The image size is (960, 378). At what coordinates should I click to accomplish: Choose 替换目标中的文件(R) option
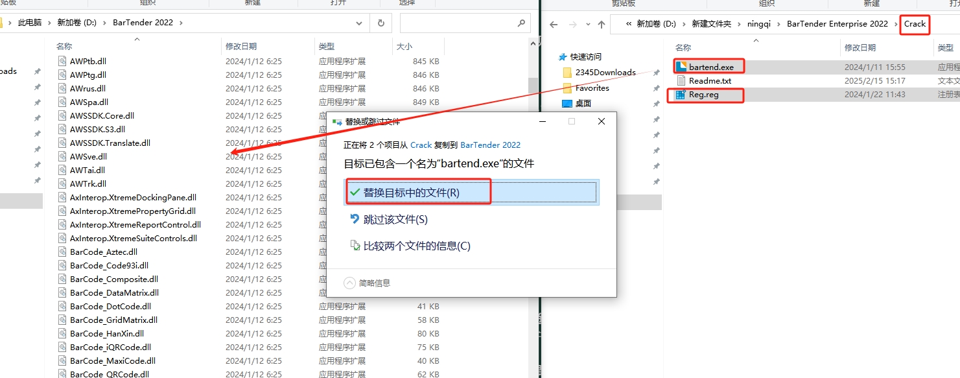tap(471, 193)
